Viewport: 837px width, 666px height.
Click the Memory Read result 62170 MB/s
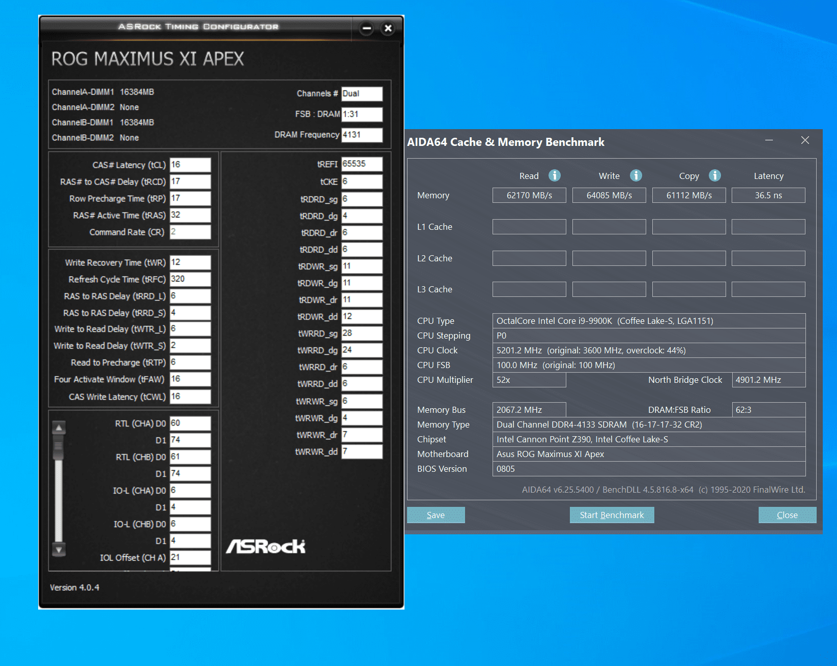529,195
